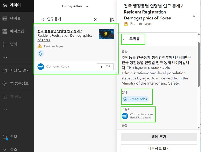Click the 맵 공유 share icon

pos(5,97)
